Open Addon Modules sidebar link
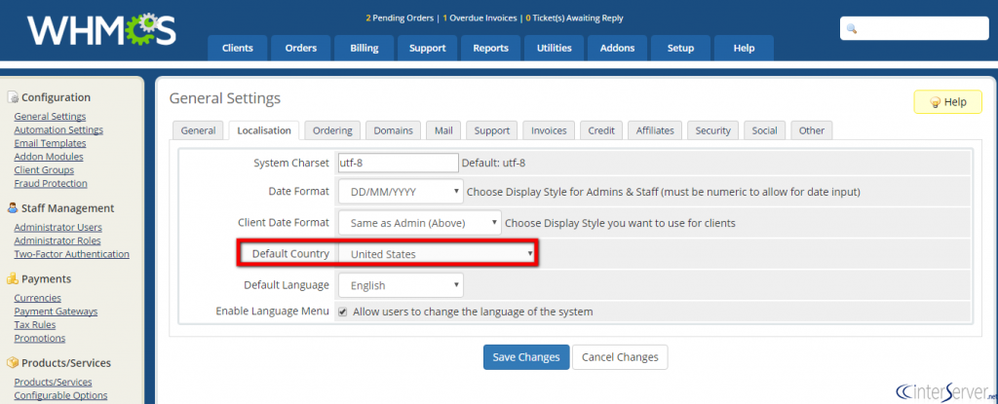 click(x=49, y=157)
